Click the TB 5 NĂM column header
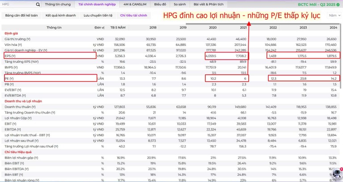This screenshot has width=343, height=182. click(118, 28)
